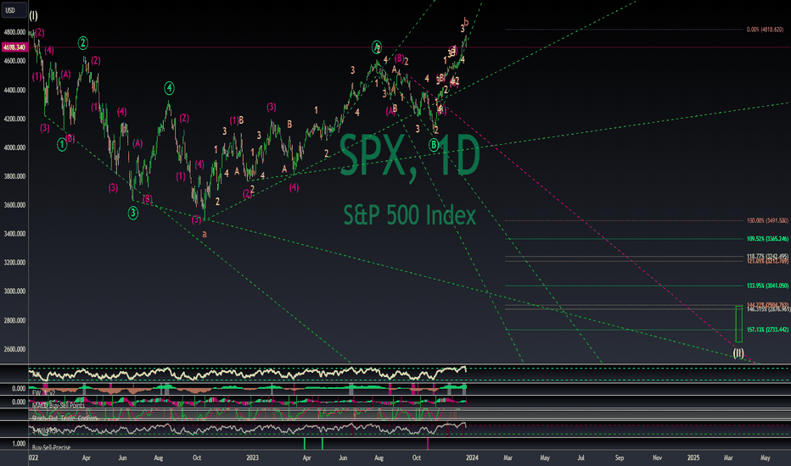The height and width of the screenshot is (466, 791).
Task: Click the 2600.000 price axis label
Action: [14, 349]
